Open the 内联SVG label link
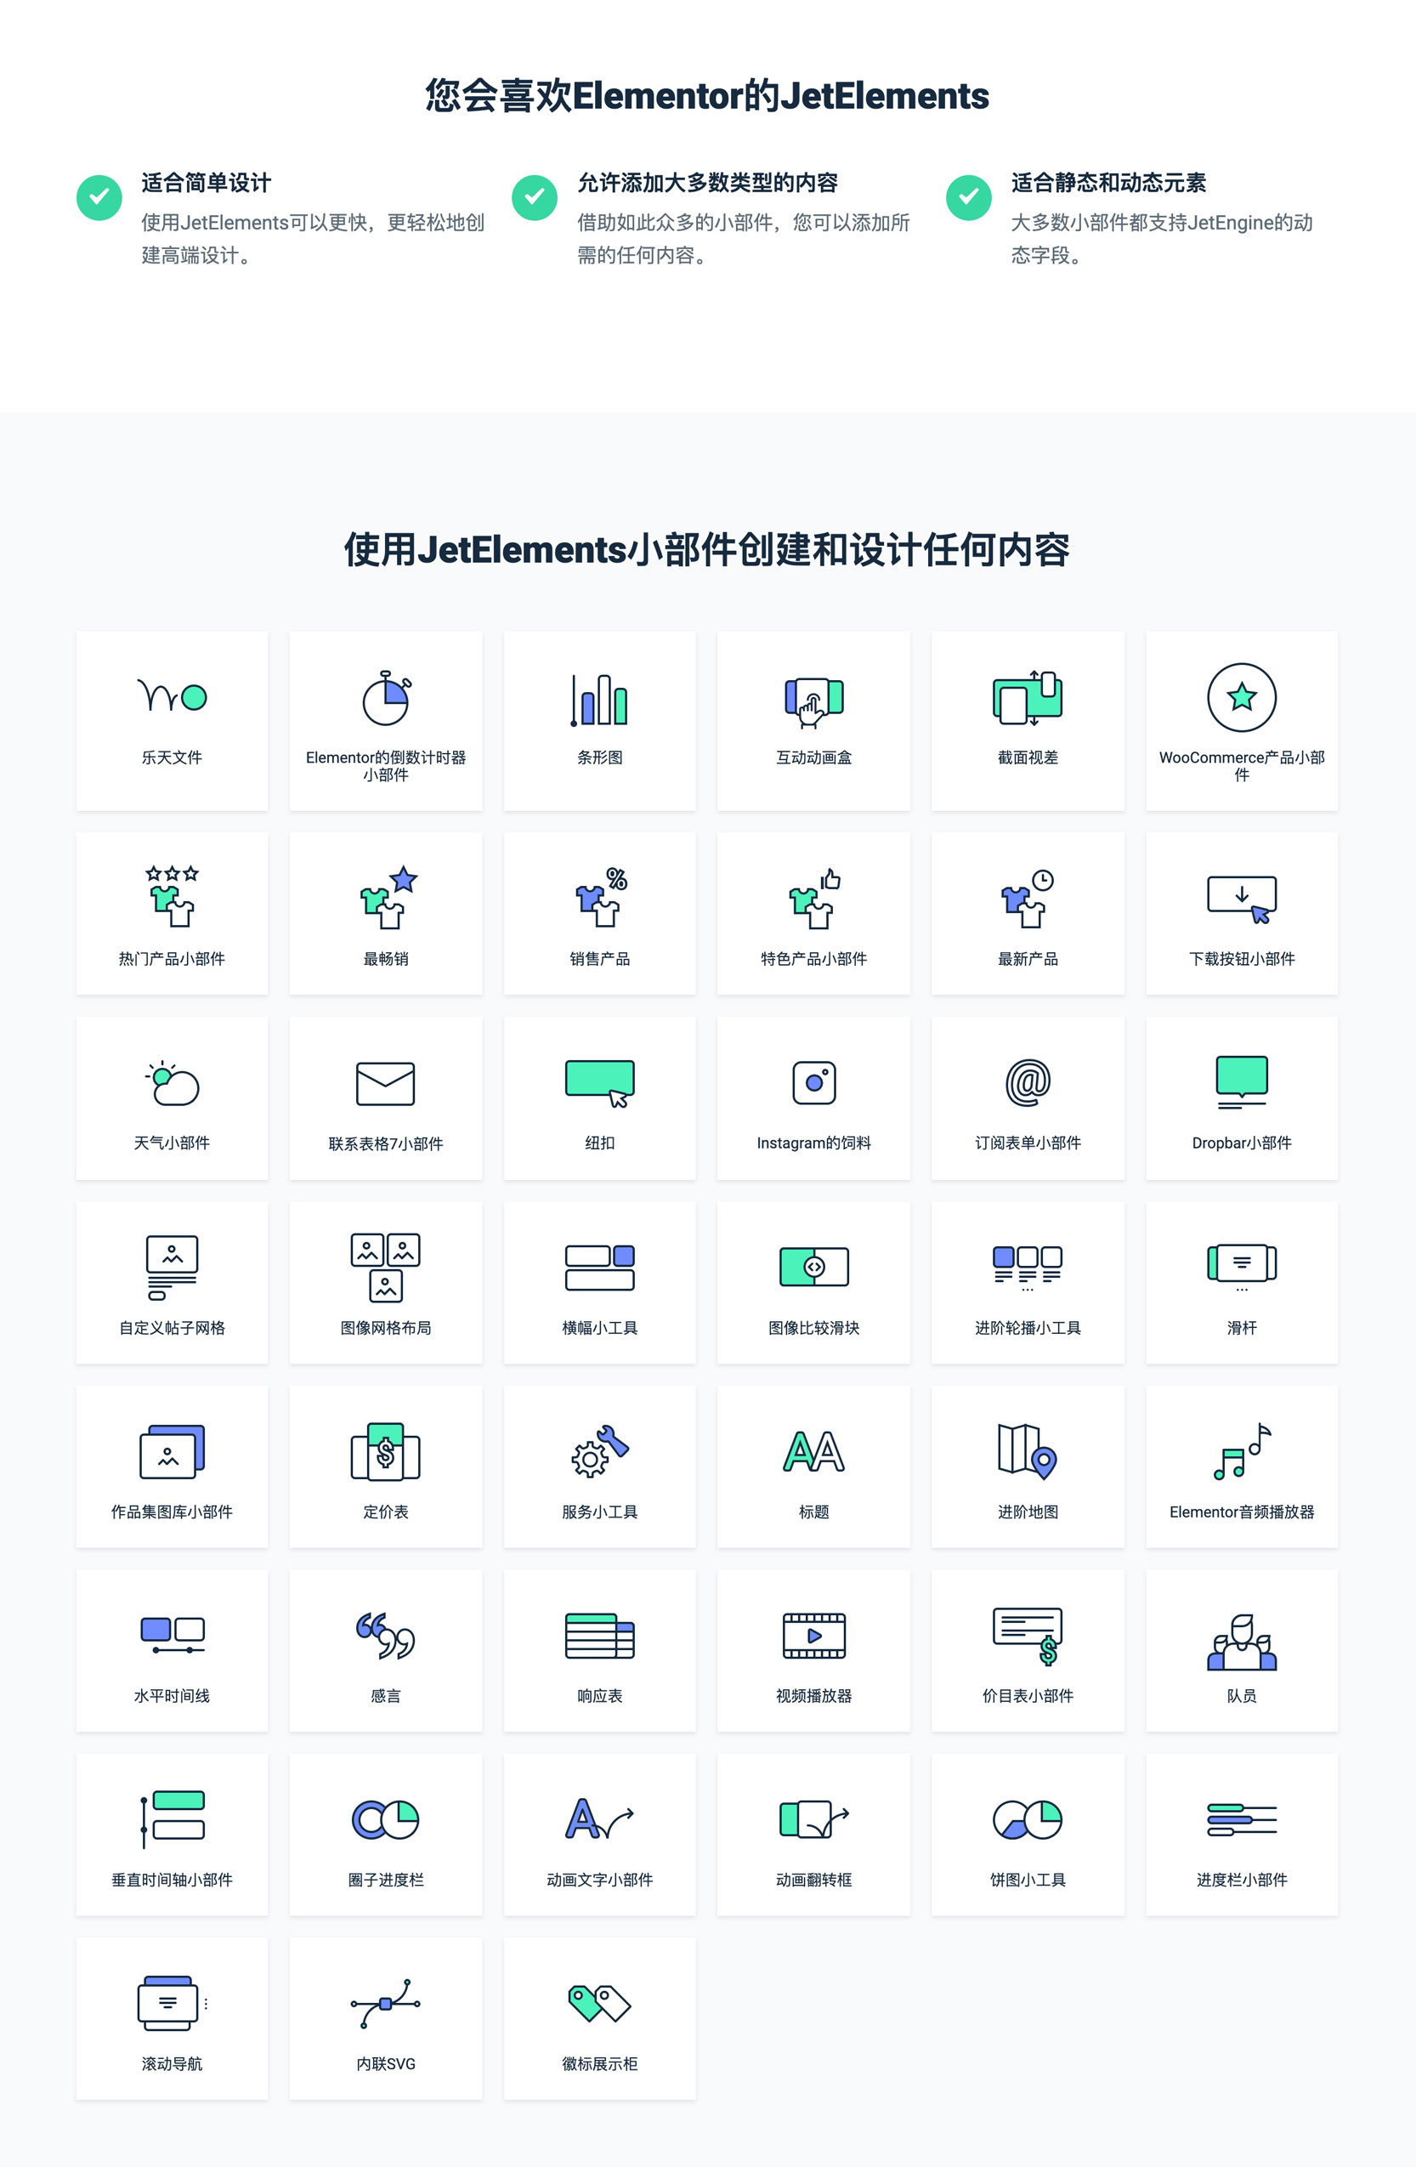The width and height of the screenshot is (1416, 2167). click(386, 2063)
